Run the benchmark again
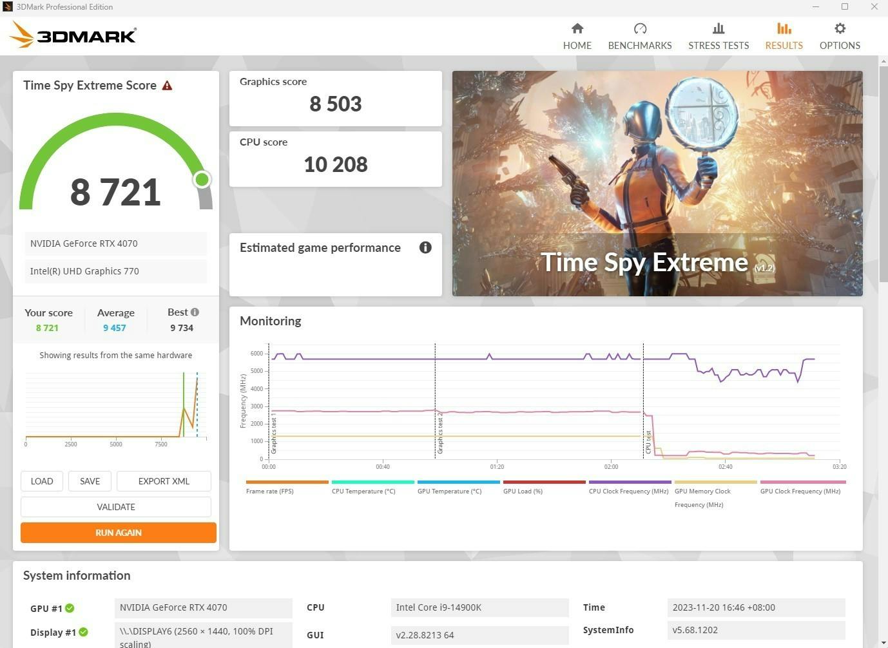 pos(119,533)
